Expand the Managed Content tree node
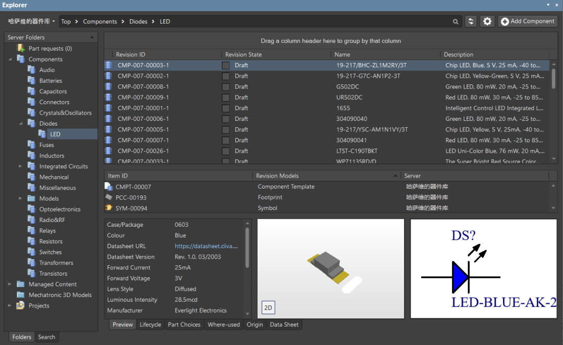The image size is (563, 345). (10, 284)
